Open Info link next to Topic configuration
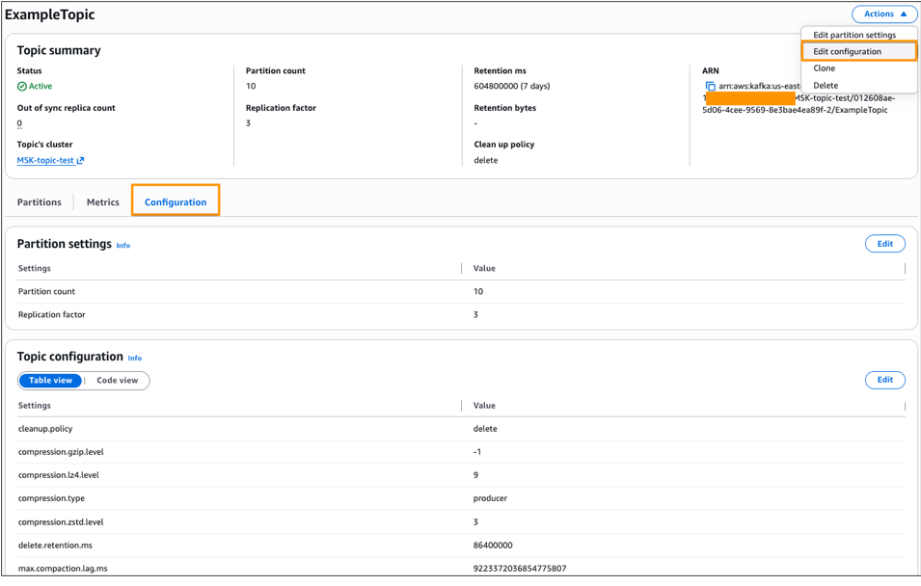This screenshot has width=921, height=586. [x=135, y=359]
